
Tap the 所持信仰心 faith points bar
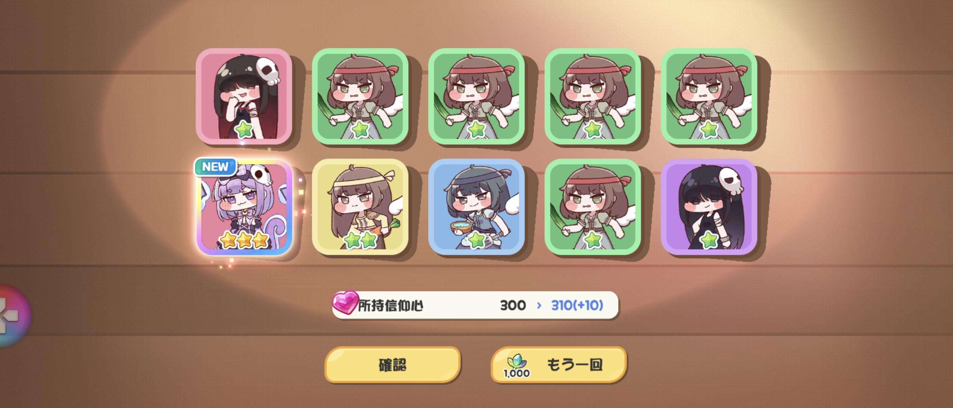[x=475, y=305]
